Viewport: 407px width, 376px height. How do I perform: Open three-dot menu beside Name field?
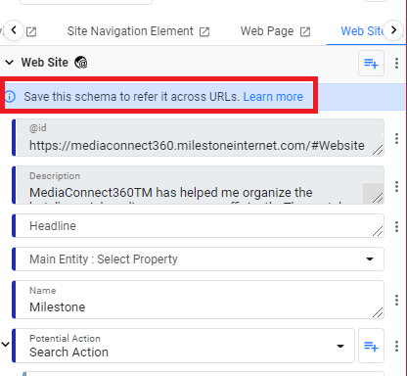tap(396, 300)
